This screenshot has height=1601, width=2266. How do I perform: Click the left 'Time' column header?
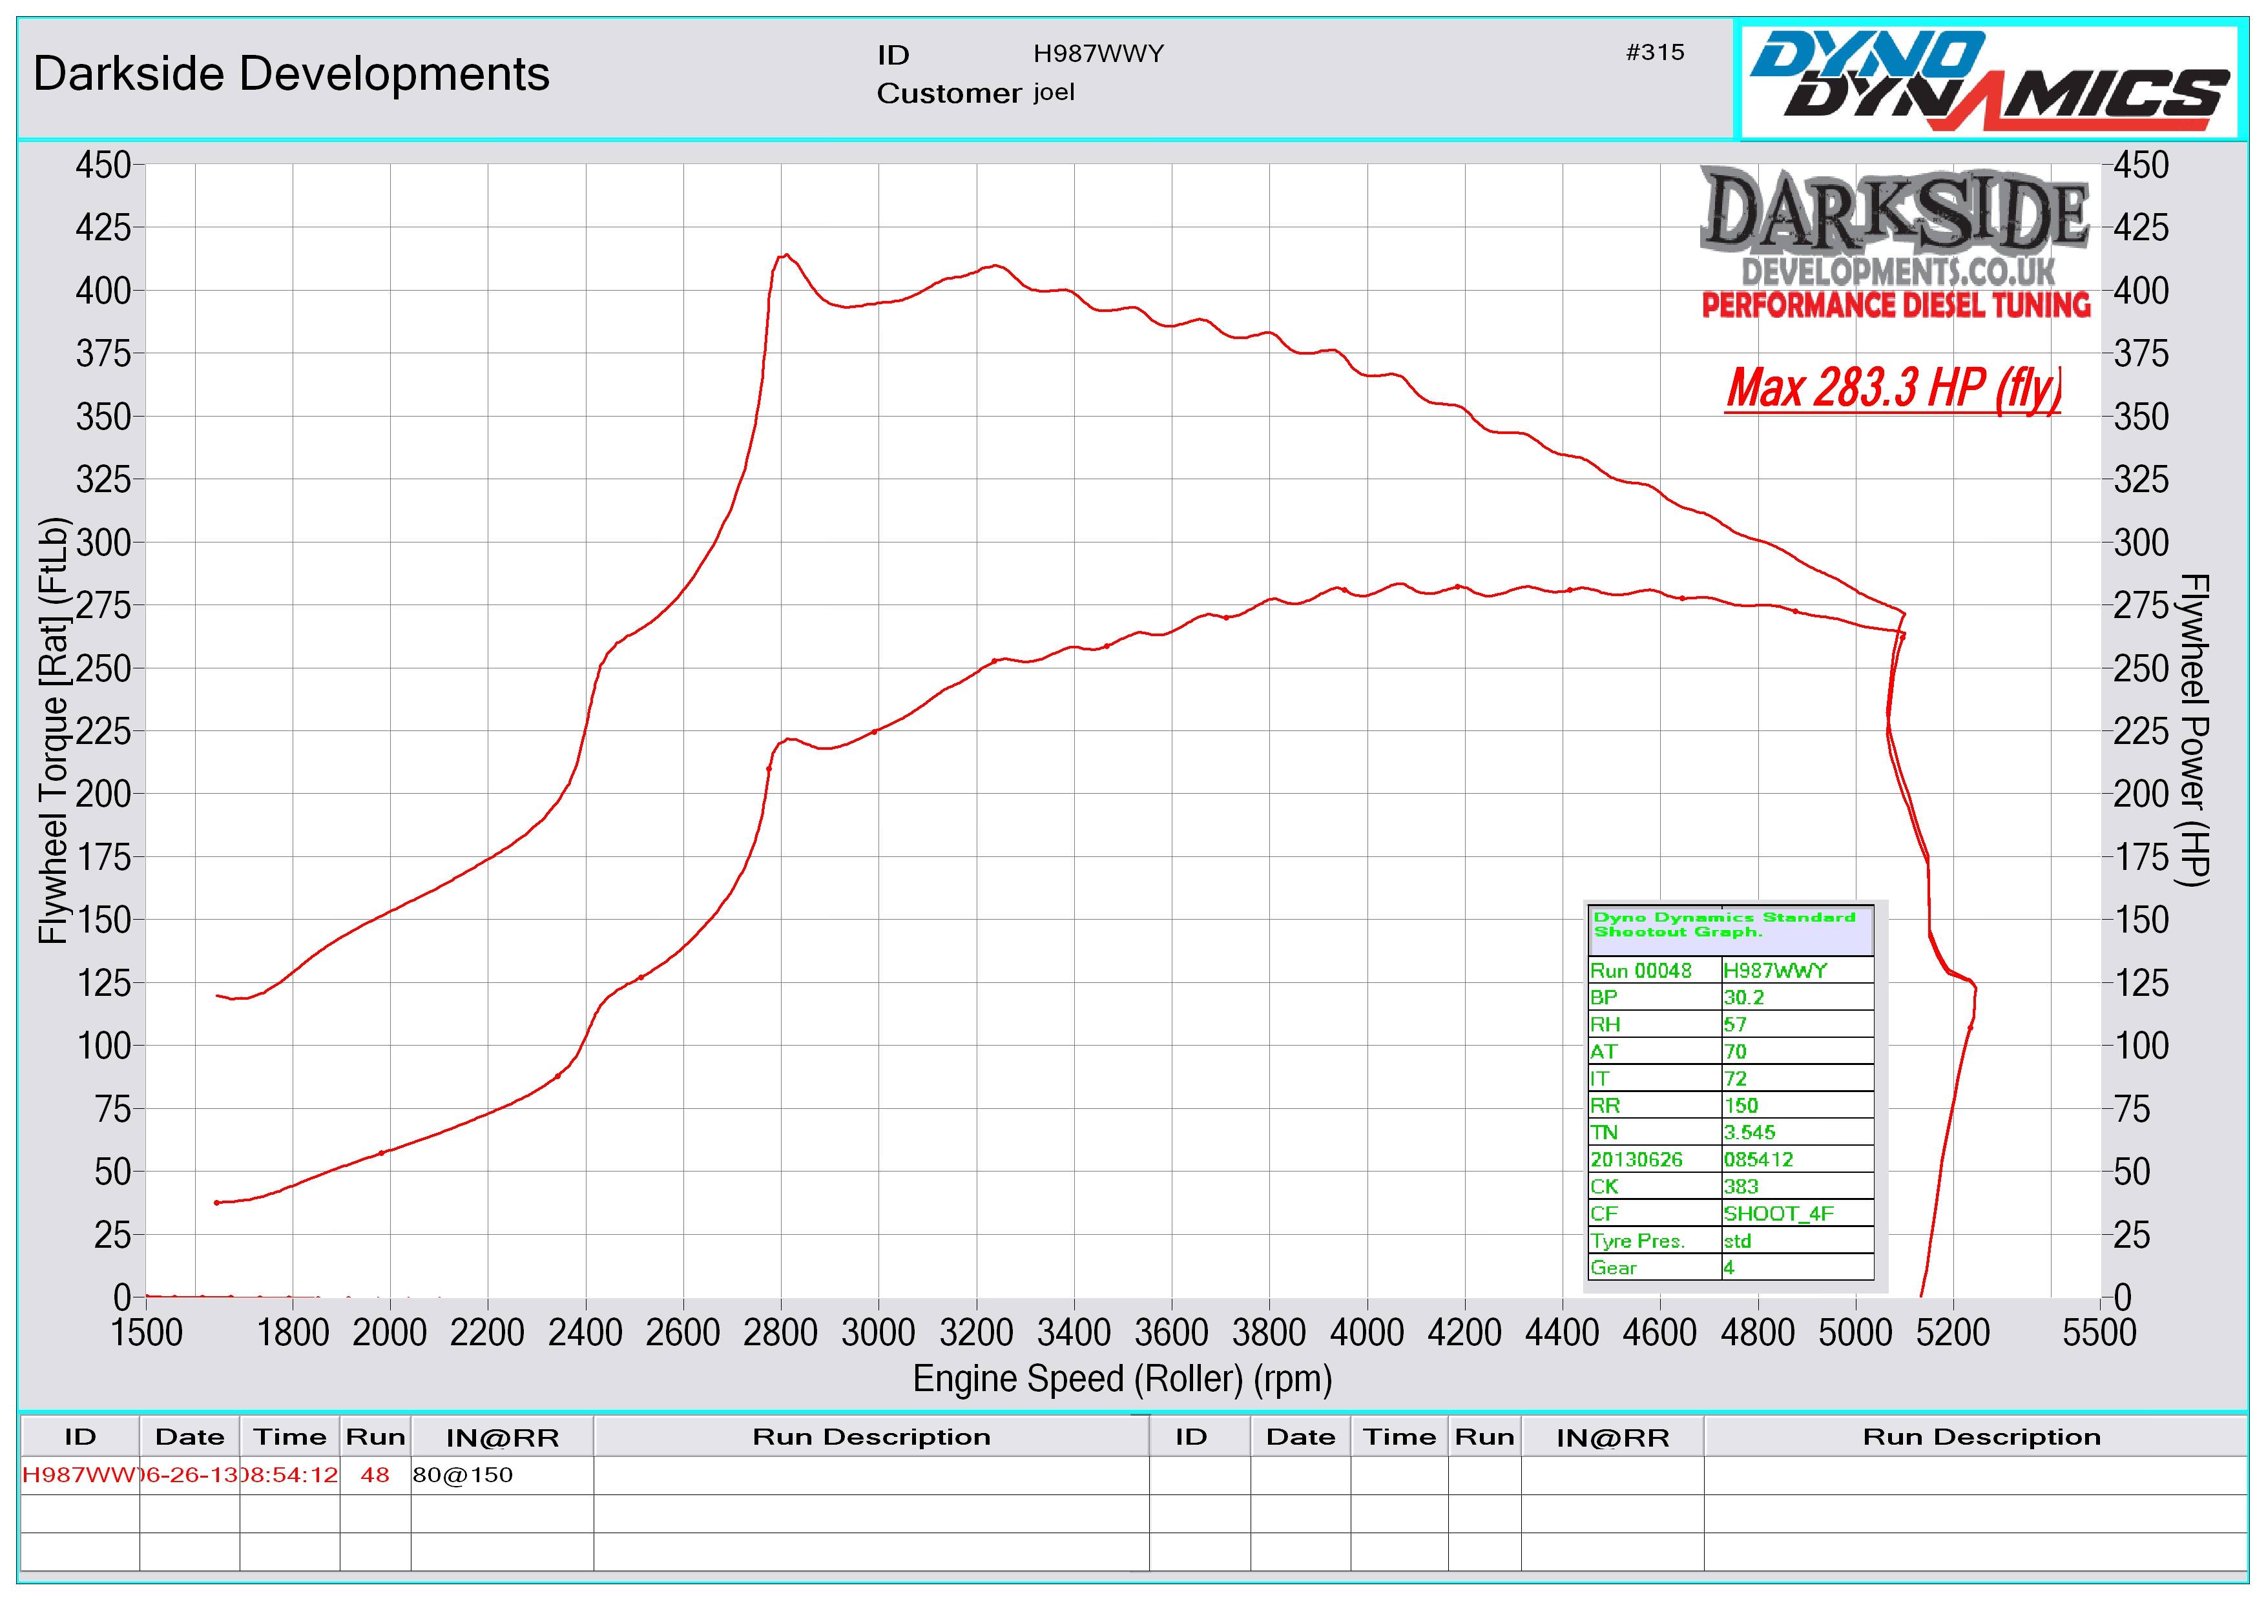pyautogui.click(x=290, y=1437)
